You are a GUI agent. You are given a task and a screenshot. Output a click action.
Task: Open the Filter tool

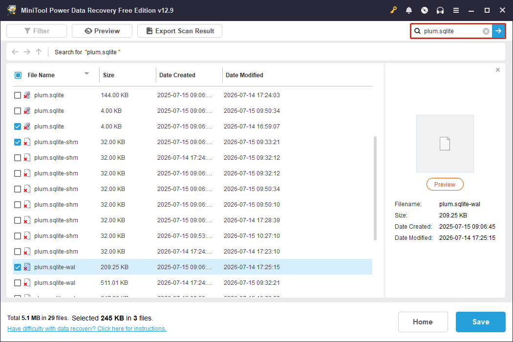click(x=37, y=31)
